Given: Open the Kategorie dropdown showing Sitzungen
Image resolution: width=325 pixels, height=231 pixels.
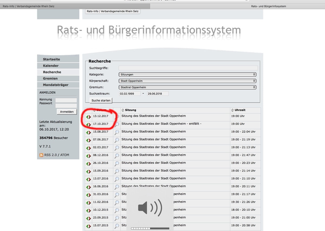Looking at the screenshot, I should (187, 75).
